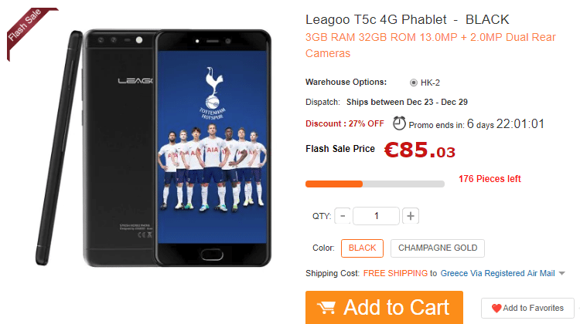Click the Leagoo T5c phone product image
This screenshot has width=580, height=324.
(x=154, y=147)
